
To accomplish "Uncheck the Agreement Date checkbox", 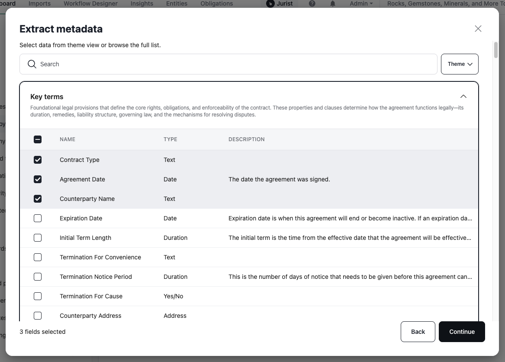I will (38, 179).
